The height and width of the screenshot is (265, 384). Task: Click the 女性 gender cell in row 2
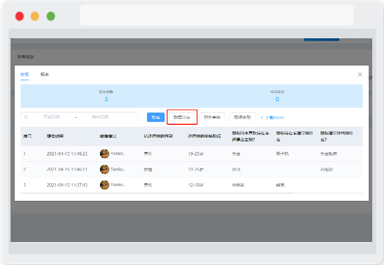[148, 170]
